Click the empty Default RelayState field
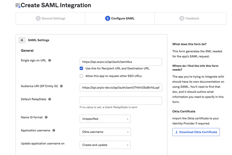Image resolution: width=232 pixels, height=155 pixels. click(x=121, y=101)
